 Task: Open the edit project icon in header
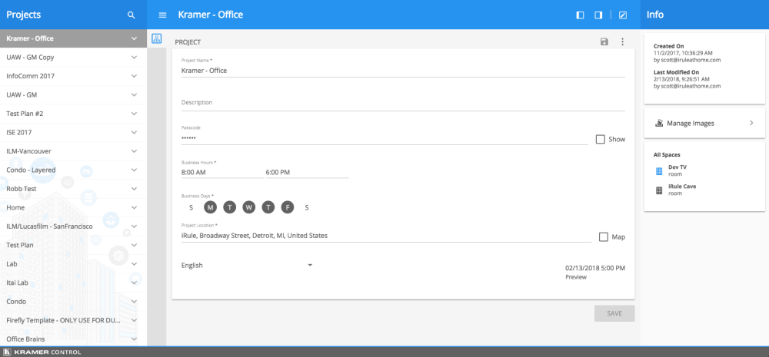click(x=623, y=15)
